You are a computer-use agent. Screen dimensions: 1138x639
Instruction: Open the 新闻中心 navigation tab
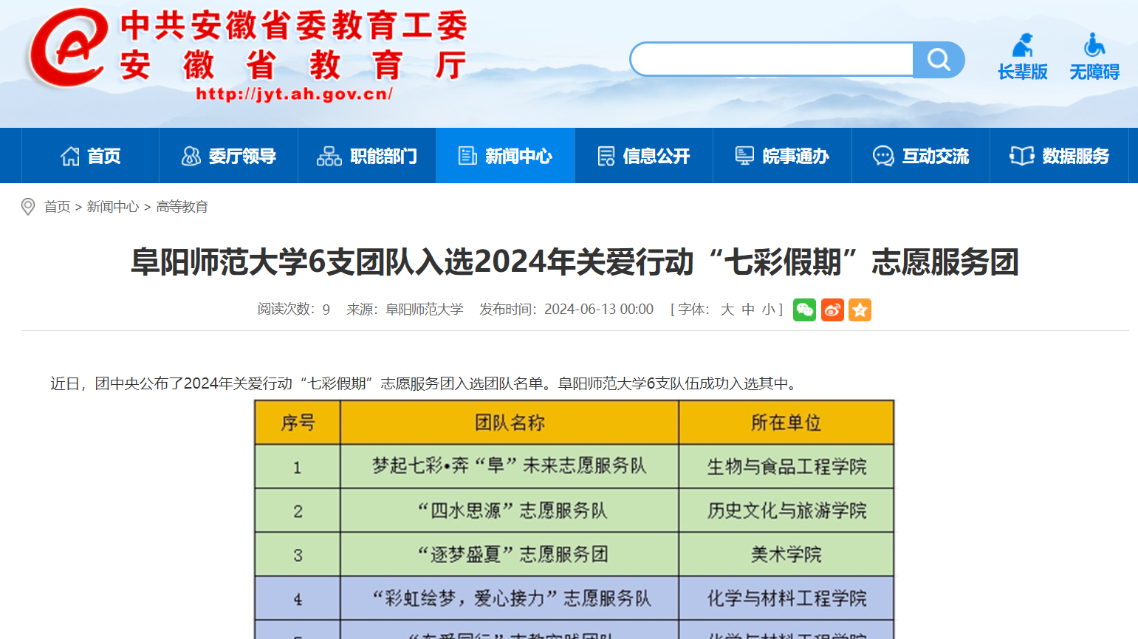pyautogui.click(x=505, y=156)
